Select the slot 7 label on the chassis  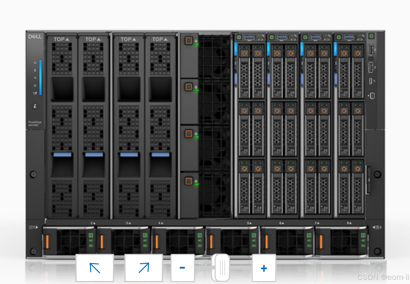pos(316,223)
